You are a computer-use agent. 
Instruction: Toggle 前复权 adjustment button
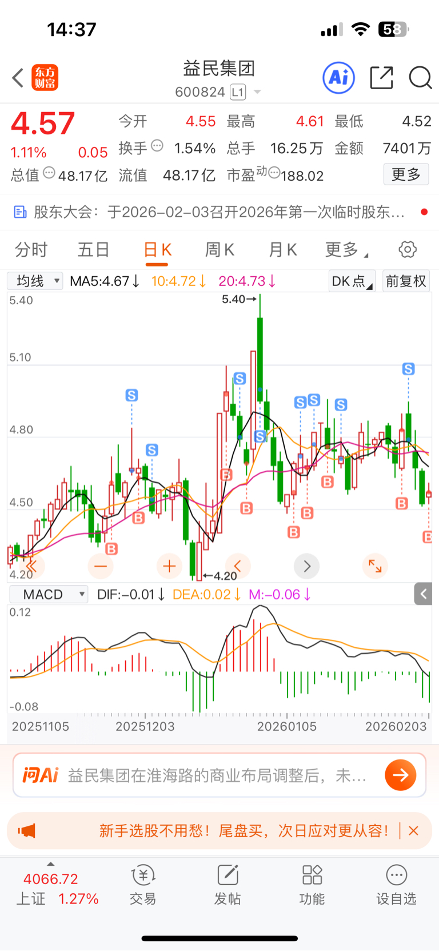(406, 281)
